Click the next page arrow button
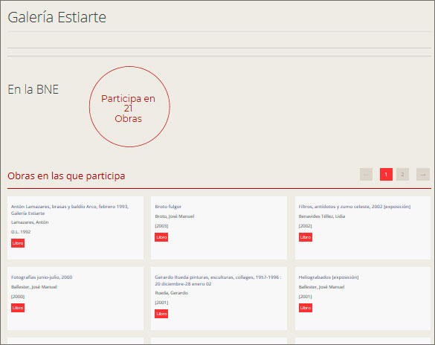This screenshot has width=435, height=345. tap(423, 175)
